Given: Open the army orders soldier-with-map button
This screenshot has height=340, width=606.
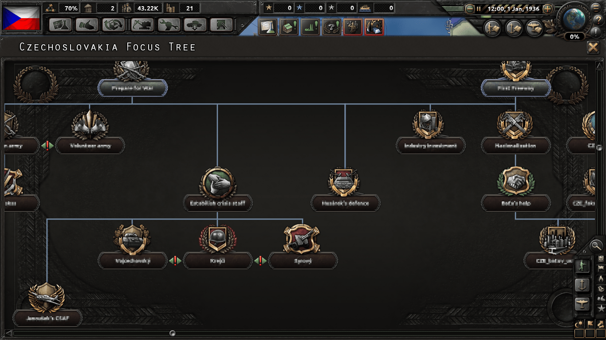Looking at the screenshot, I should (x=492, y=28).
